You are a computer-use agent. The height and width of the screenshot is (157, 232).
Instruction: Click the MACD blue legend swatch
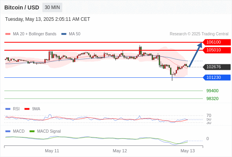pyautogui.click(x=8, y=131)
